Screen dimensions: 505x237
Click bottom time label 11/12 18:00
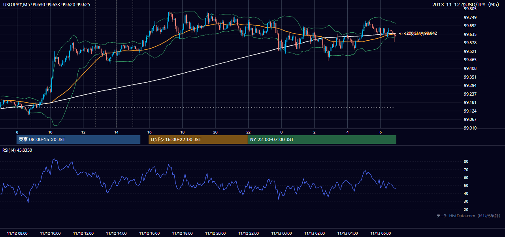tap(182, 233)
